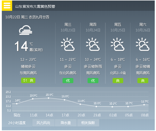The width and height of the screenshot is (156, 131).
Task: Open the 相关指数 tab
Action: click(x=88, y=123)
